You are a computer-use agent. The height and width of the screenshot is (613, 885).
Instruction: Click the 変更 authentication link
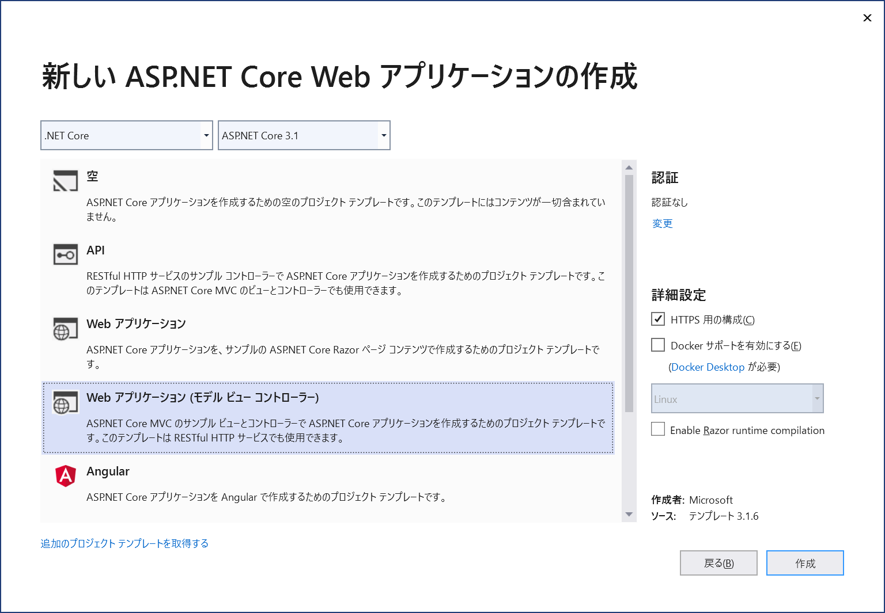[x=662, y=223]
